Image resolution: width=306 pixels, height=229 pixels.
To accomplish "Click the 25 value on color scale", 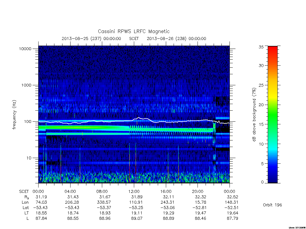I will click(x=261, y=85).
